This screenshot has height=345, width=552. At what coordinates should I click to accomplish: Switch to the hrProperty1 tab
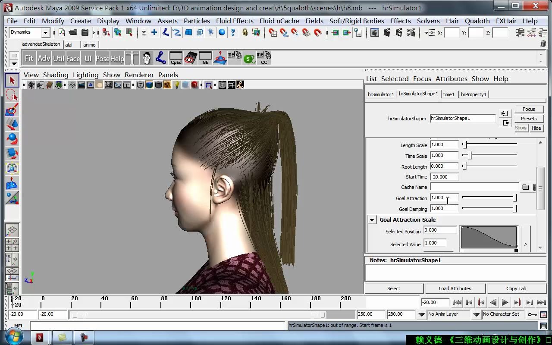(x=474, y=94)
